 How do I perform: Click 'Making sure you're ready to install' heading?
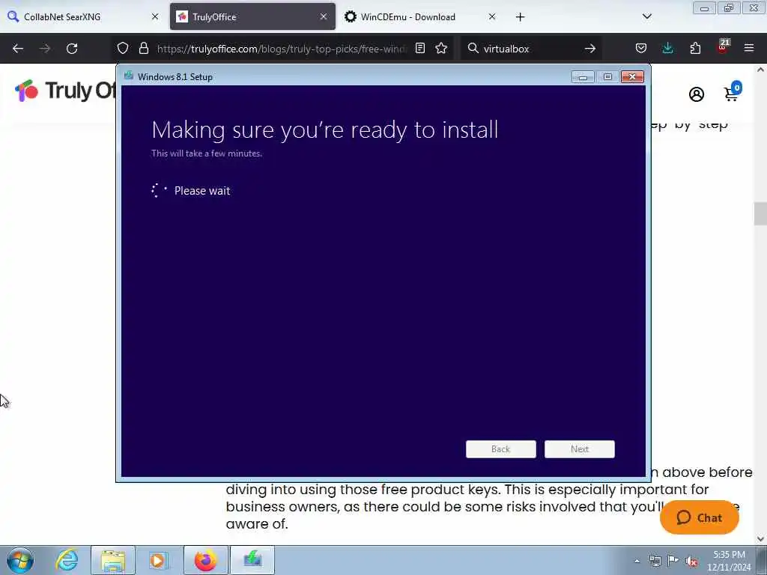click(325, 130)
